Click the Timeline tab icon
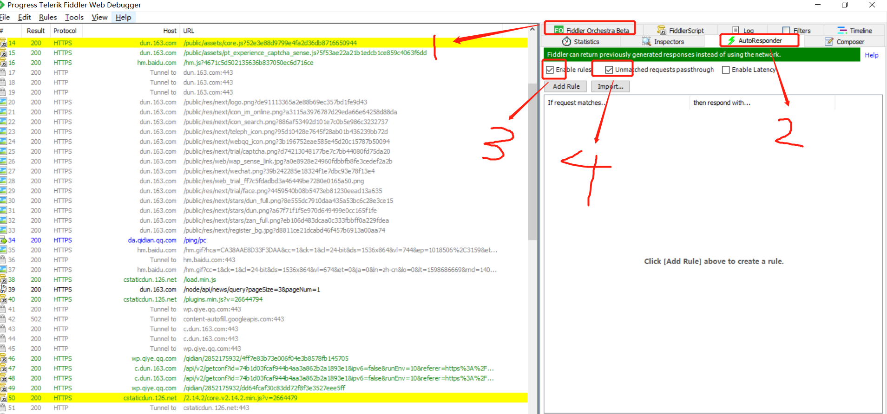Image resolution: width=887 pixels, height=414 pixels. [842, 30]
